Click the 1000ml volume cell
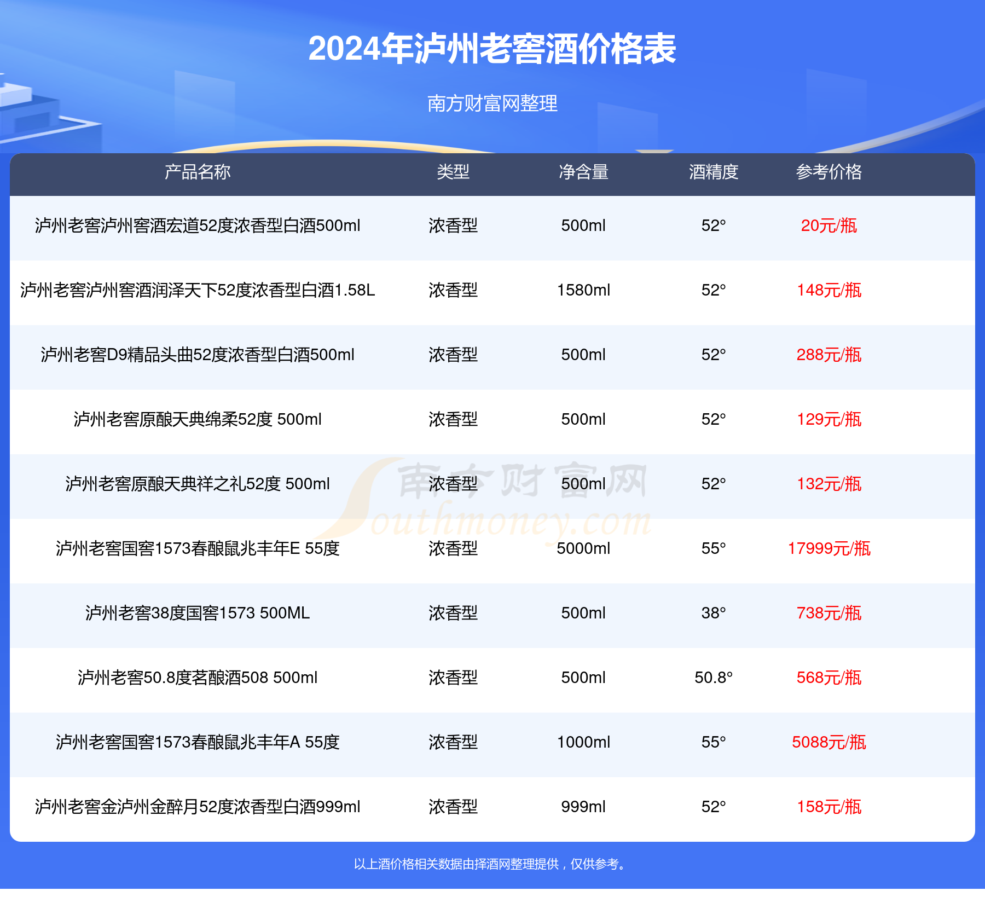This screenshot has width=985, height=914. pos(583,742)
